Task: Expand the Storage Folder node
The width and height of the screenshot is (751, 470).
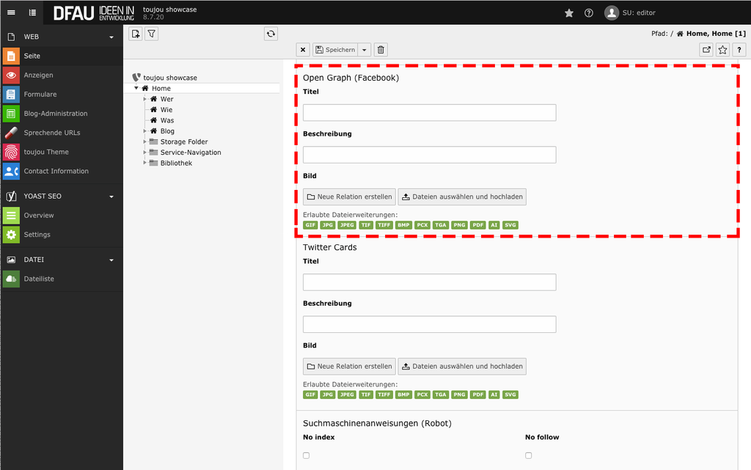Action: (x=145, y=142)
